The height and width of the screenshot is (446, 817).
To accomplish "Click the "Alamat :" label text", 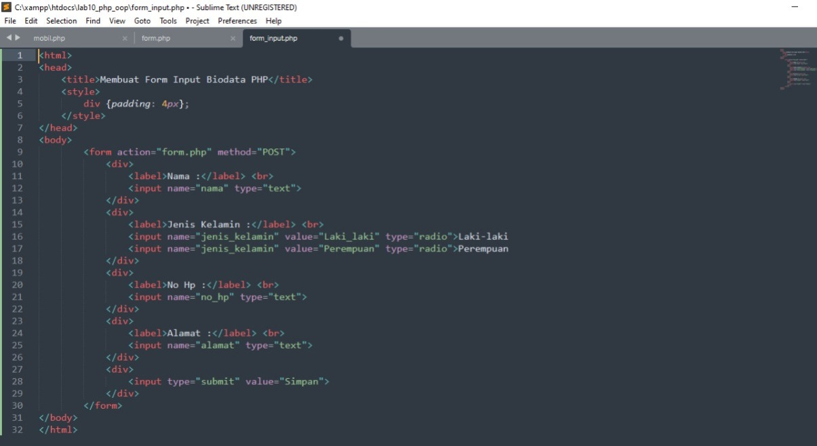I will click(189, 333).
